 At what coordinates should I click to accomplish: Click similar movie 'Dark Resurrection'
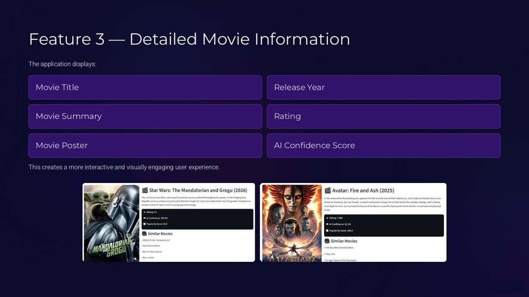(151, 246)
